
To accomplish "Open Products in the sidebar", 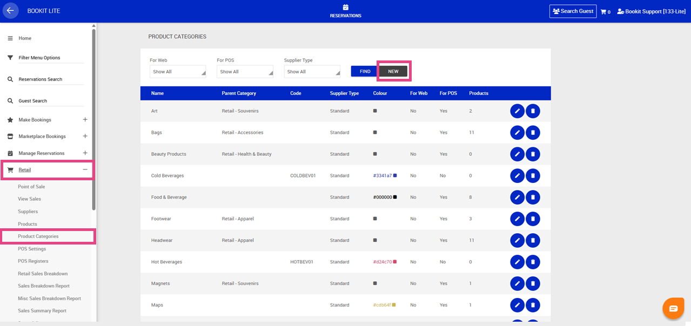I will coord(28,224).
